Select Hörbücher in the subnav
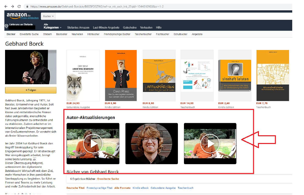This screenshot has width=304, height=195. pyautogui.click(x=93, y=34)
